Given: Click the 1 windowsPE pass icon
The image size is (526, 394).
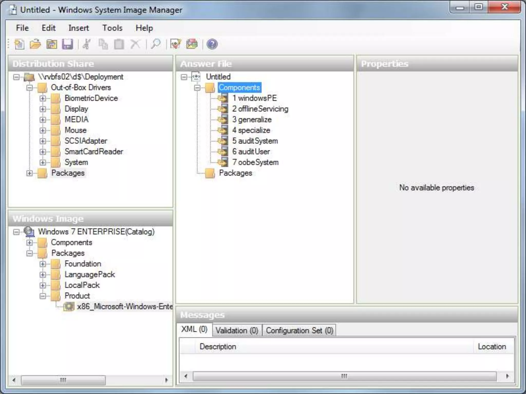Looking at the screenshot, I should 223,98.
